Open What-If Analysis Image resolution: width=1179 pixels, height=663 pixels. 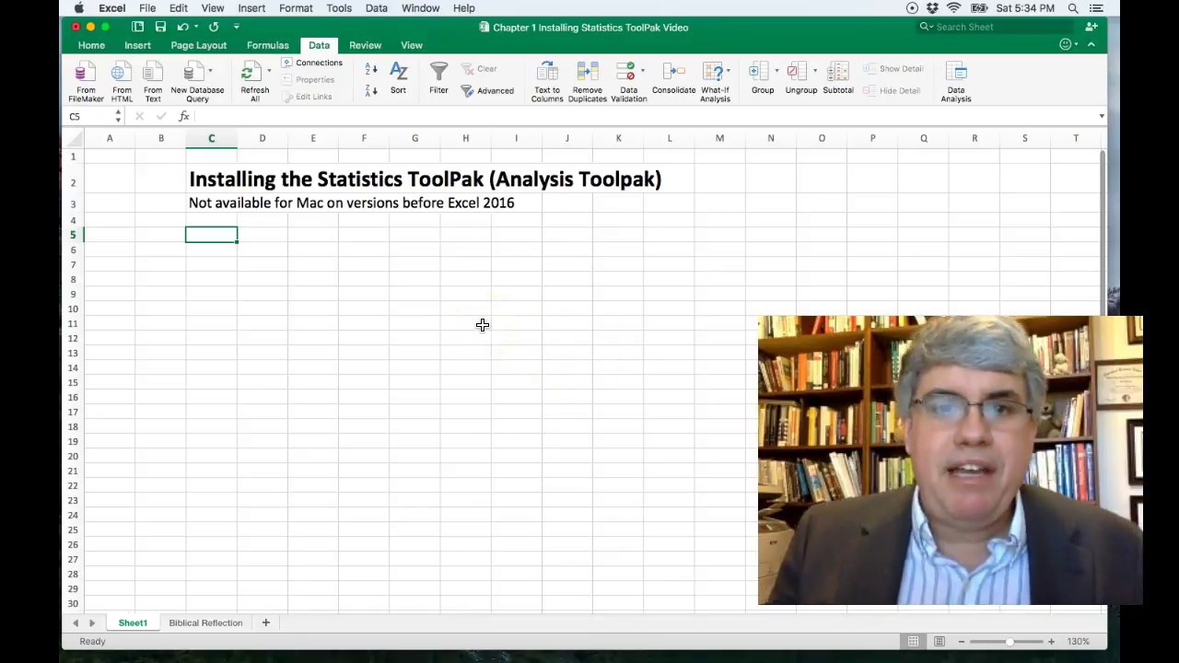pyautogui.click(x=715, y=82)
